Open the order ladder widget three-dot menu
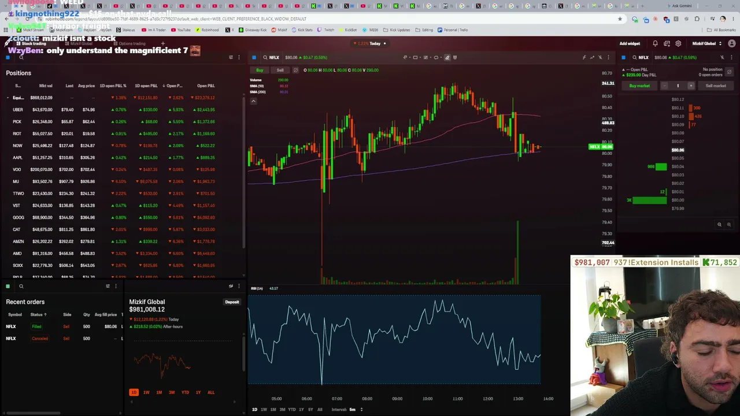Viewport: 740px width, 416px height. [731, 57]
